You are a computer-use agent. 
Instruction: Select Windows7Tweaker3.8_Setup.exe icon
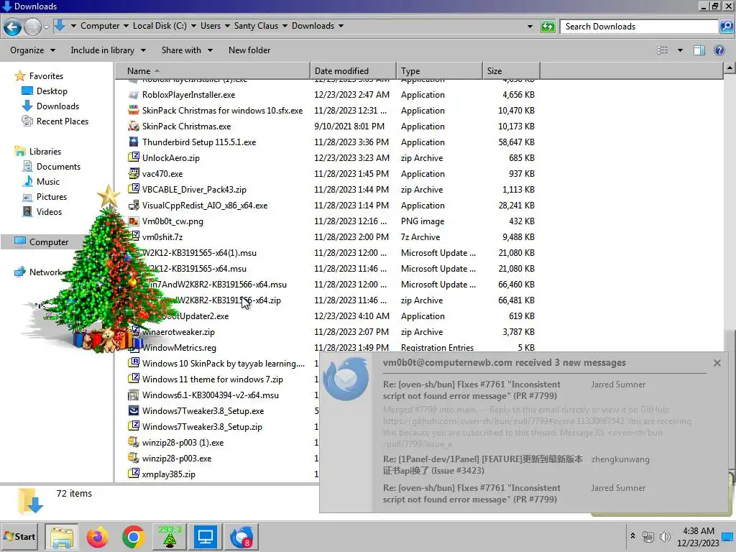[134, 410]
